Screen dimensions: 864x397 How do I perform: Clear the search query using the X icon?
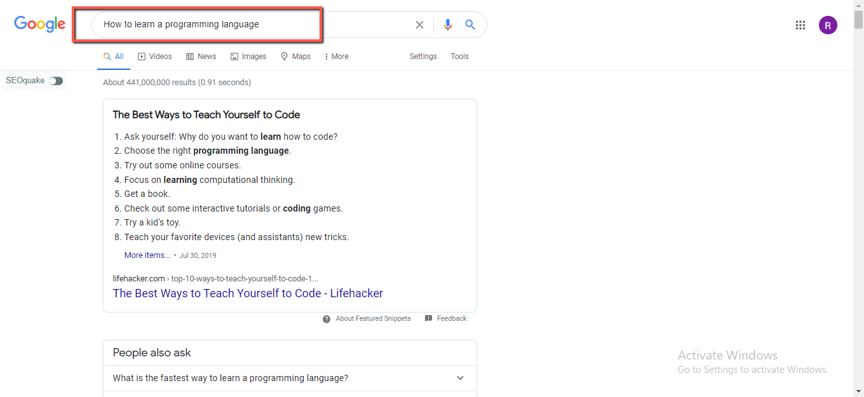pos(419,24)
